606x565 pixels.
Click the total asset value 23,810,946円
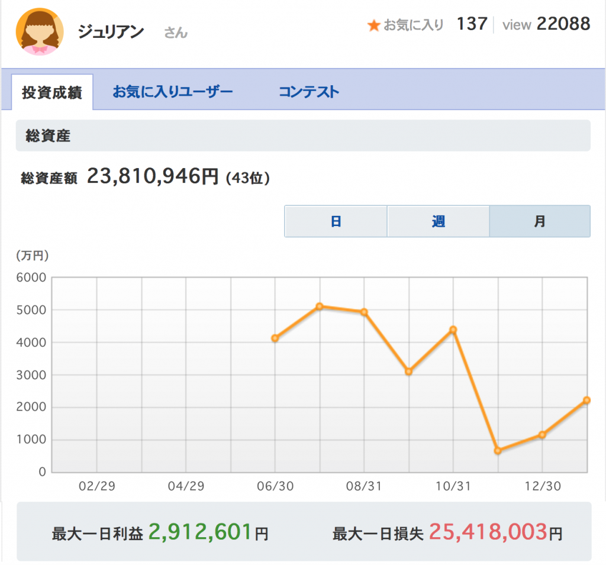tap(153, 176)
